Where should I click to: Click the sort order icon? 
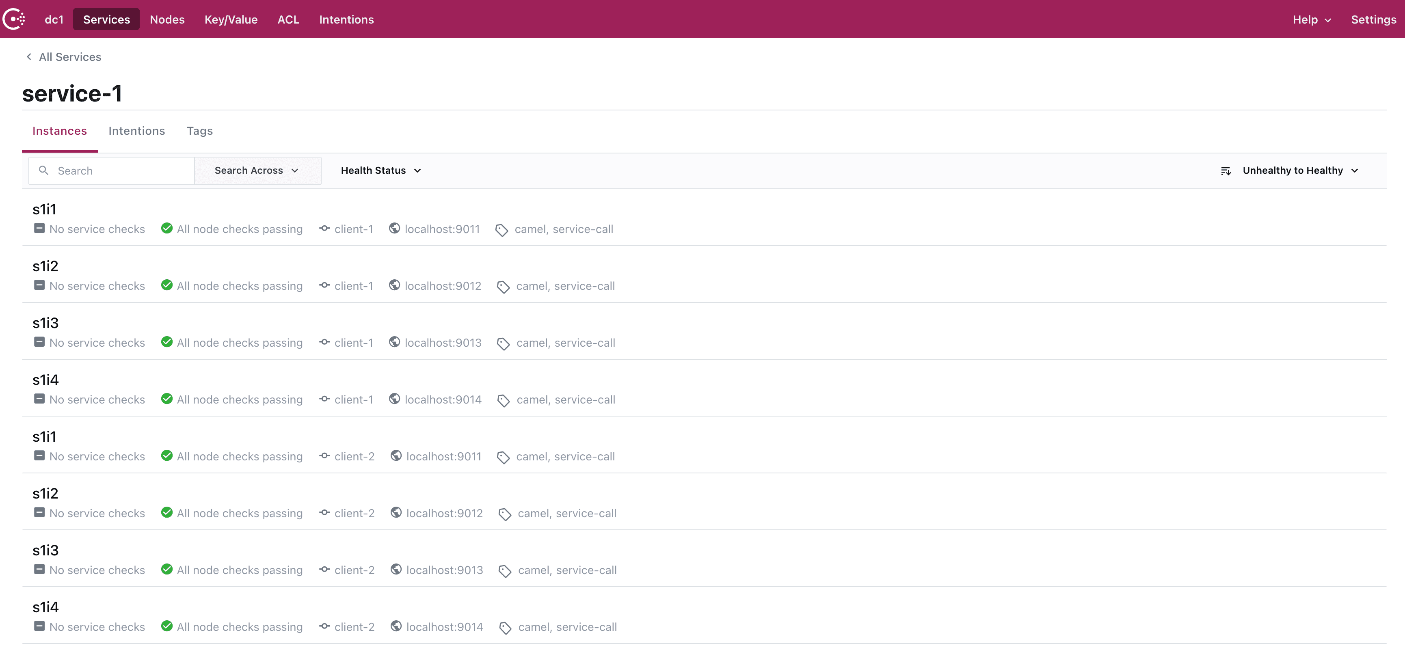pyautogui.click(x=1226, y=171)
